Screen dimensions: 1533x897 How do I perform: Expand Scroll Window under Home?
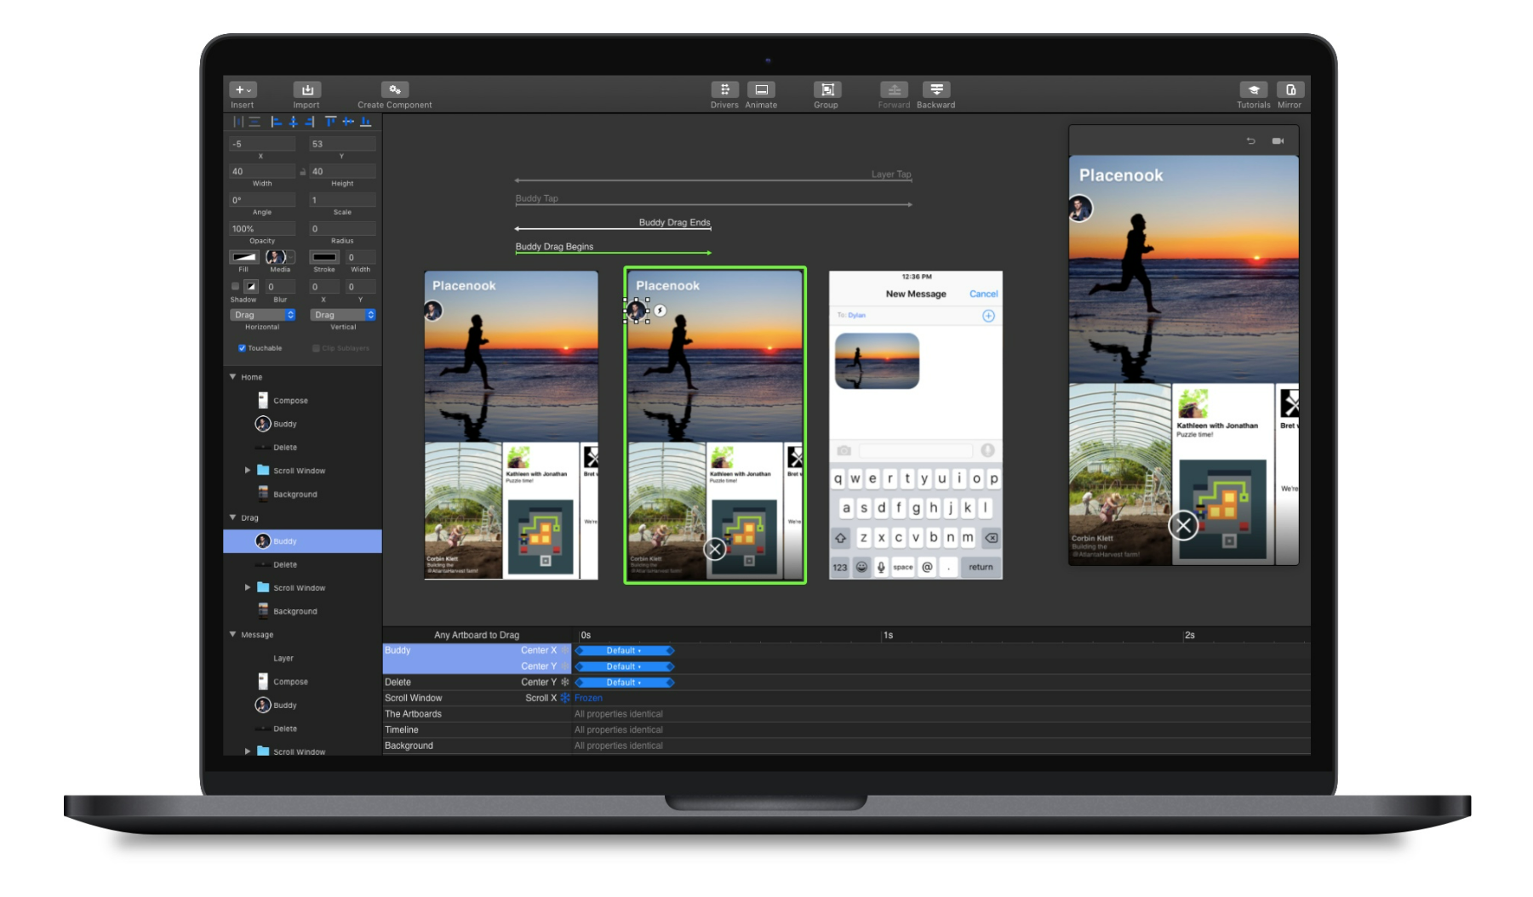(248, 471)
